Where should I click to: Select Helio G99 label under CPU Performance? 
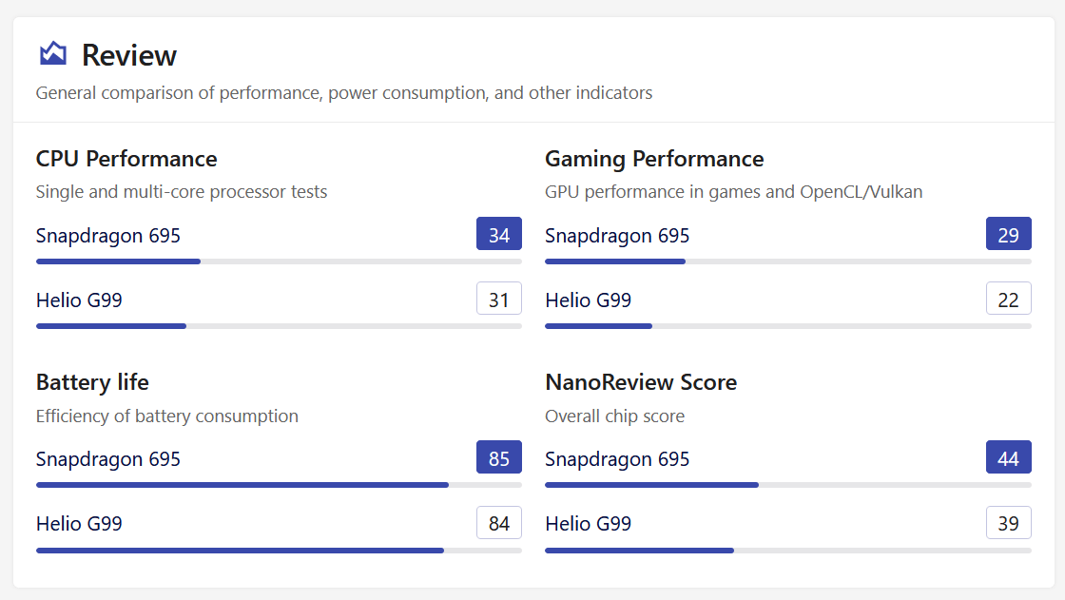(x=79, y=300)
